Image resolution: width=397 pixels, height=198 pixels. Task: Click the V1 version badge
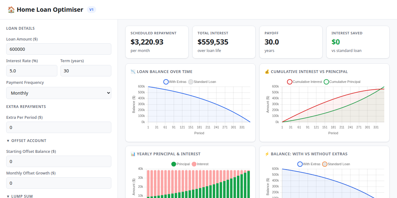91,10
